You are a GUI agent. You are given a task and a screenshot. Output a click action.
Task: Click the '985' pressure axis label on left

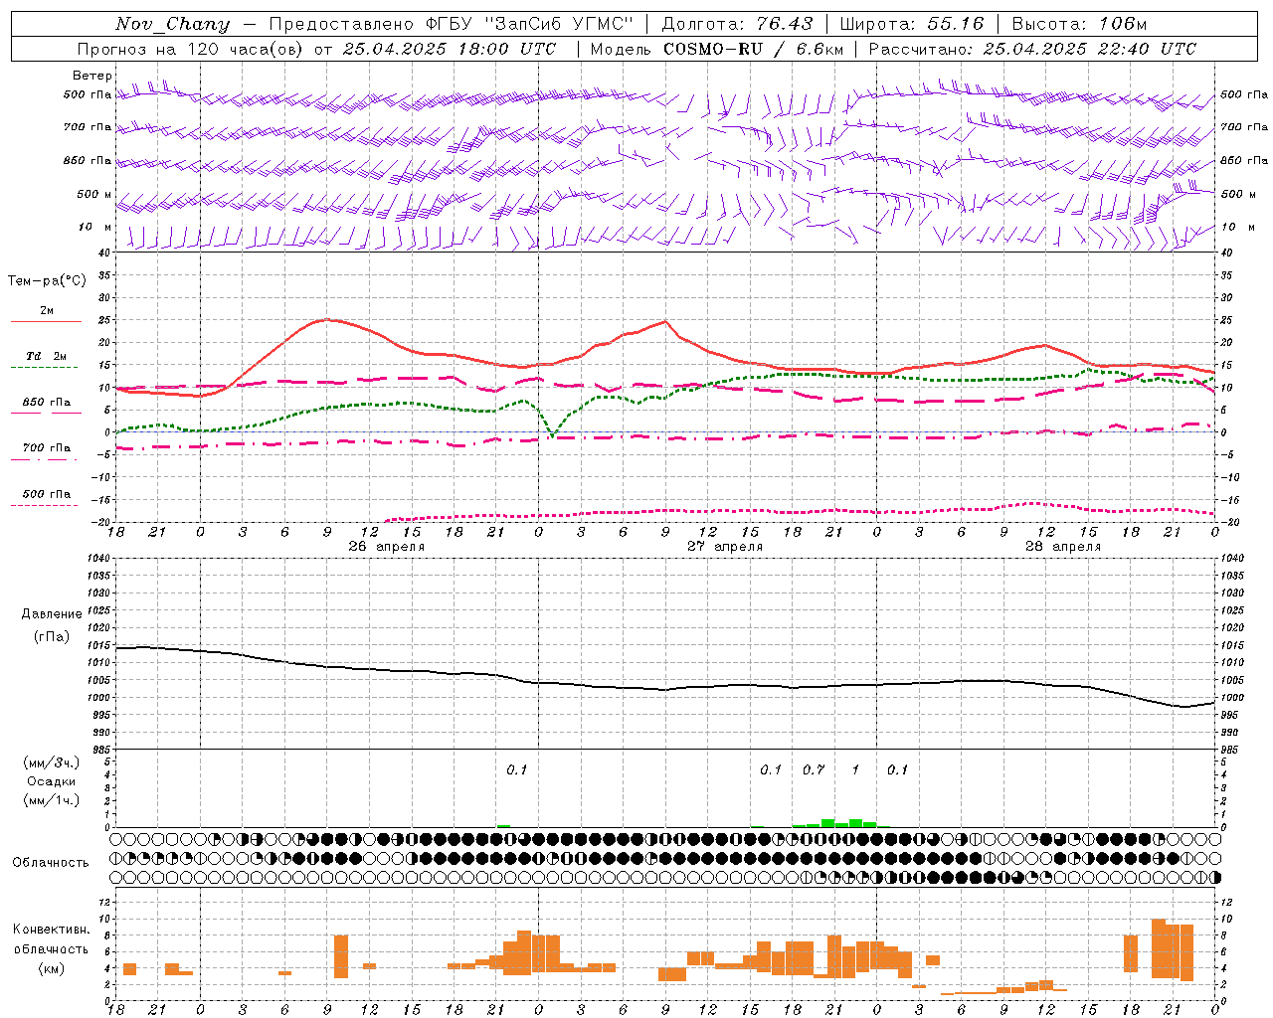(99, 750)
